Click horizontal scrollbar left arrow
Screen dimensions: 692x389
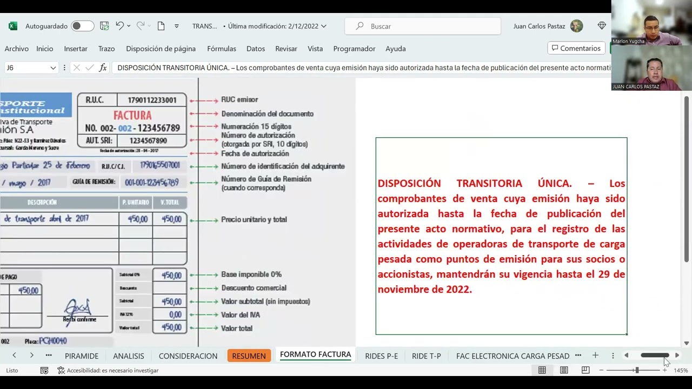coord(626,356)
